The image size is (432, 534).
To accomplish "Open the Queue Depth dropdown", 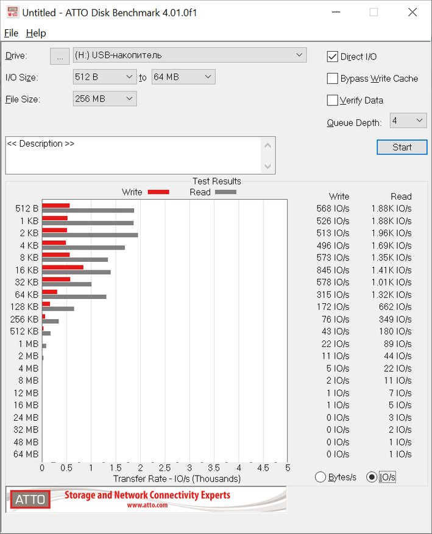I will pos(420,121).
